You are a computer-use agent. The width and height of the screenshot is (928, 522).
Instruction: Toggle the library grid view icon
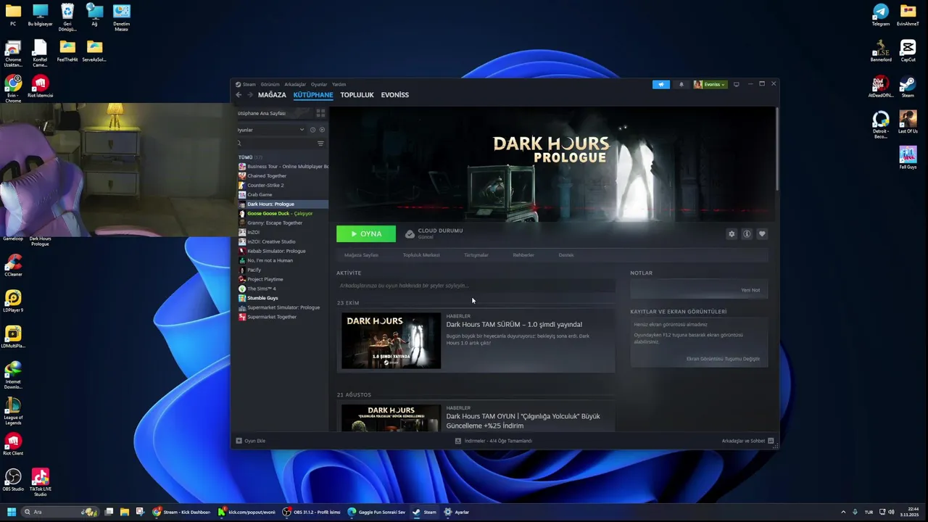coord(320,113)
